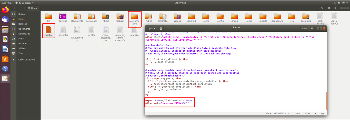Open the Music folder icon in Files grid
The image size is (350, 120).
click(106, 18)
